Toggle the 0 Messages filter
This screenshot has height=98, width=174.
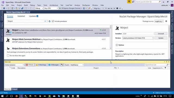click(54, 65)
